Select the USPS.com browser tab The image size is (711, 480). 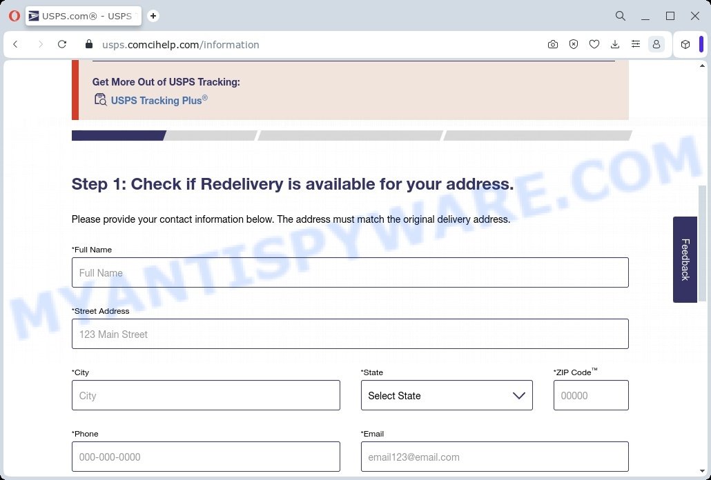[x=84, y=16]
